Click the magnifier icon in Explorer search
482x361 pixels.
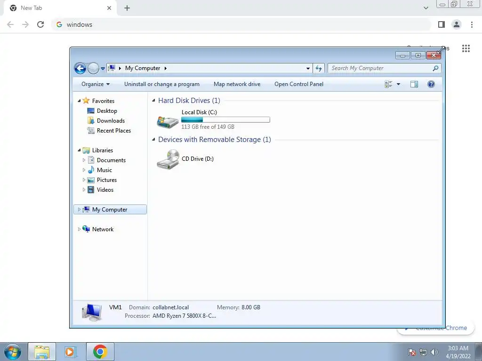[x=435, y=68]
